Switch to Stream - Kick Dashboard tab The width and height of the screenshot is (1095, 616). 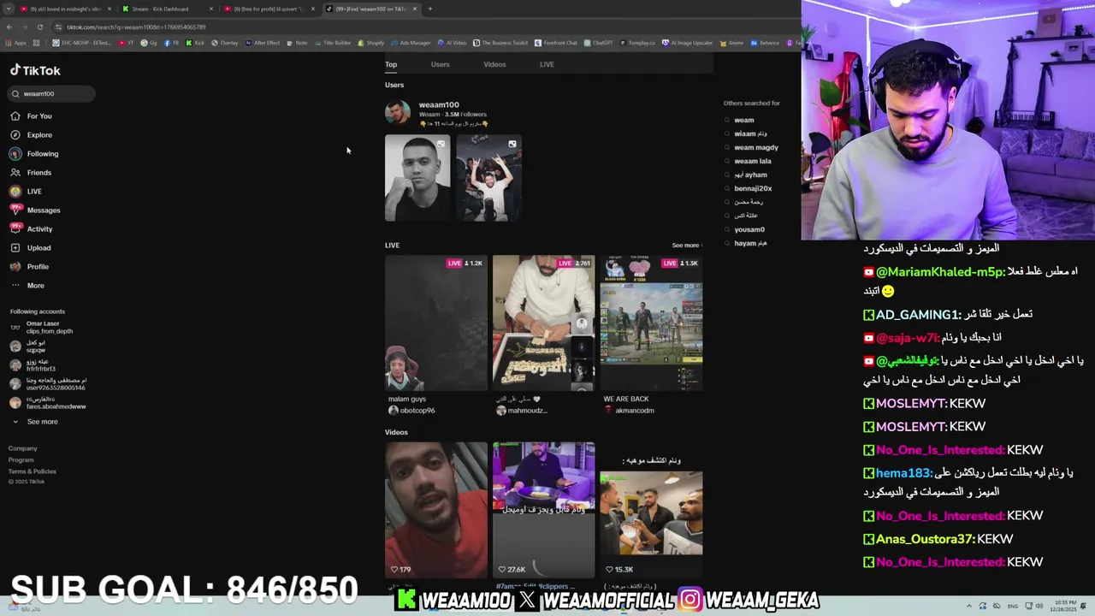click(x=160, y=9)
